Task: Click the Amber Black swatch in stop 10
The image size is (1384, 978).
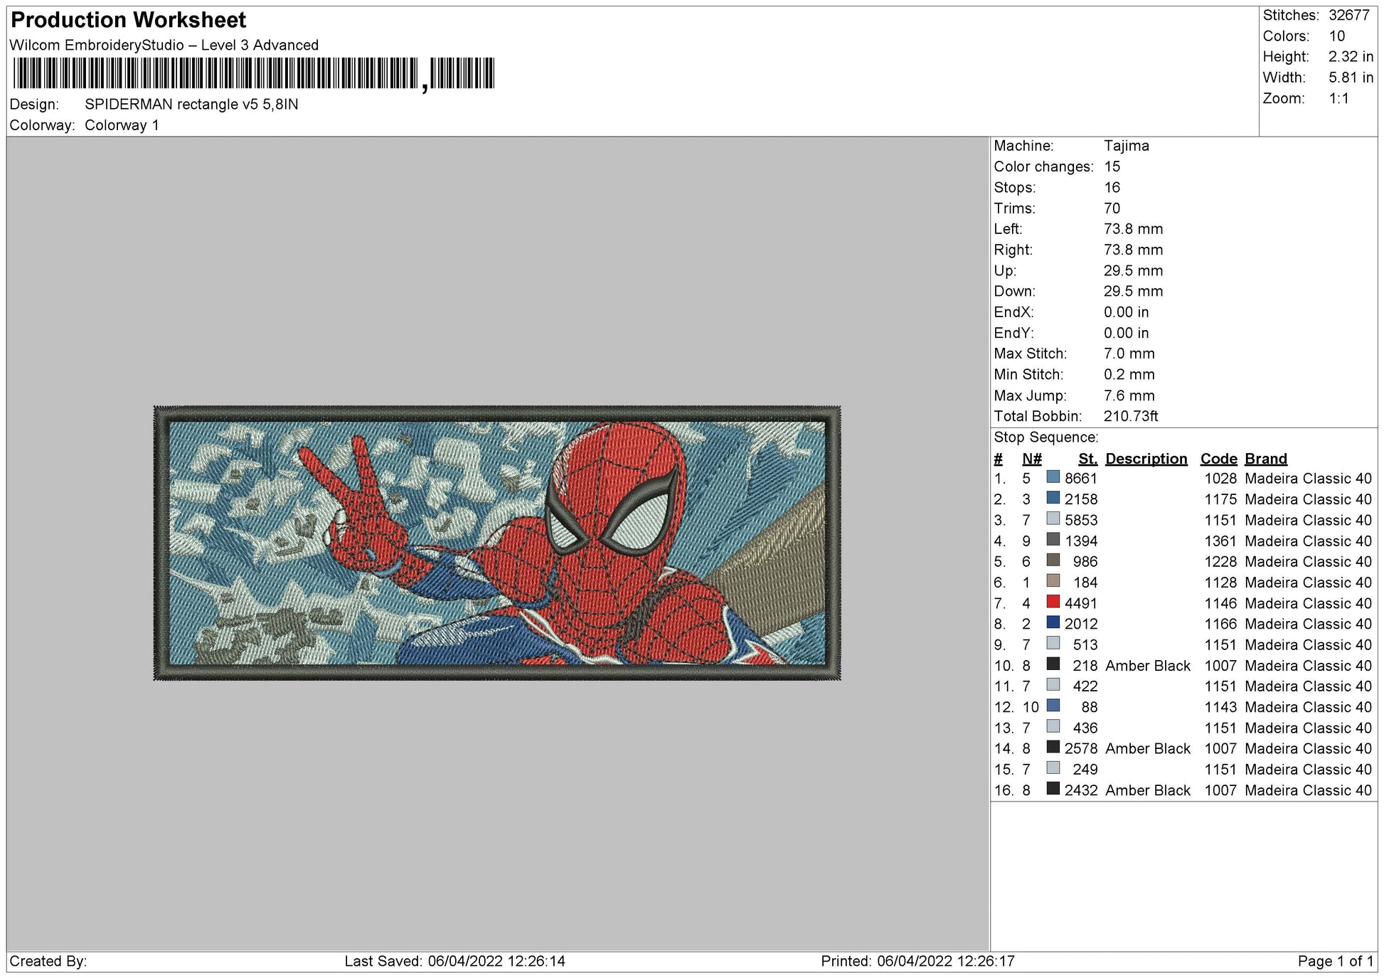Action: [1053, 664]
